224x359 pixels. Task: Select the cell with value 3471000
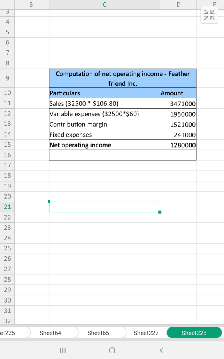178,103
